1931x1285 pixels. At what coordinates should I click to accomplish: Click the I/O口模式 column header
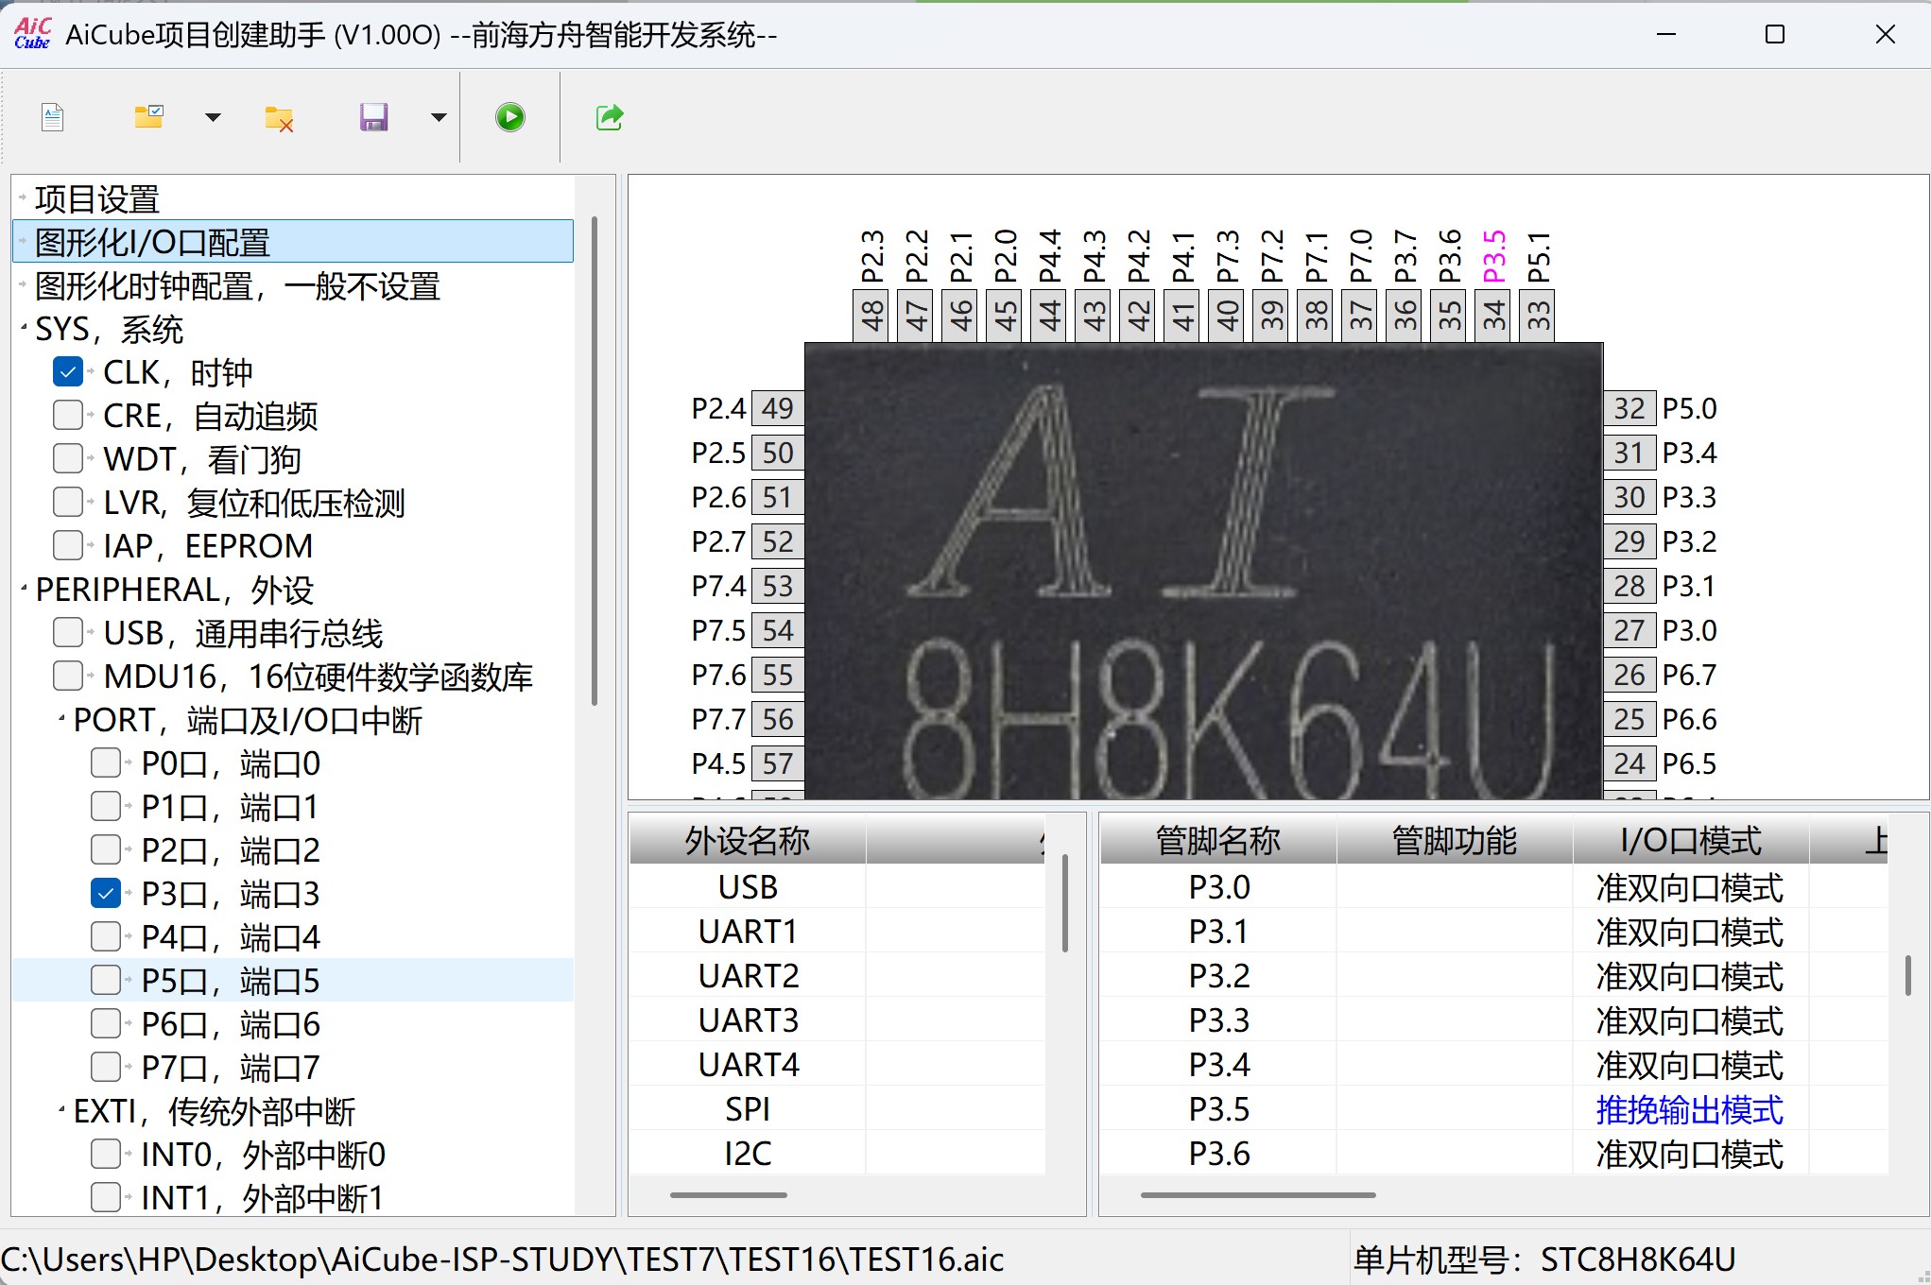click(x=1691, y=841)
